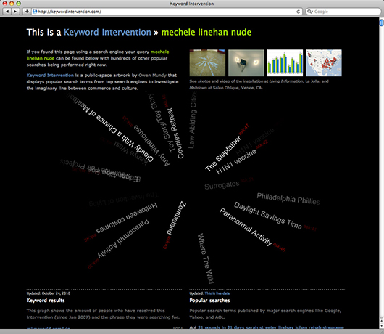Click the 'Surrogates' search term
This screenshot has height=334, width=384.
[x=222, y=185]
